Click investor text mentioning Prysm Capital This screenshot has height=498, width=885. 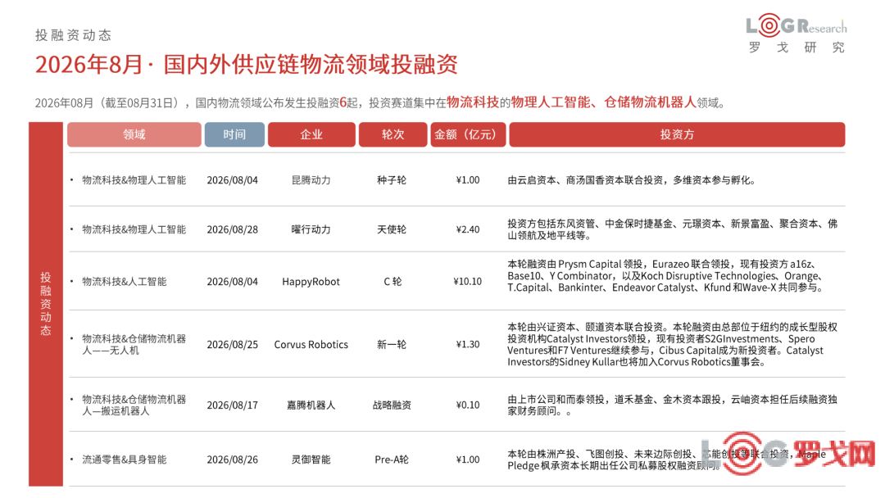coord(666,276)
